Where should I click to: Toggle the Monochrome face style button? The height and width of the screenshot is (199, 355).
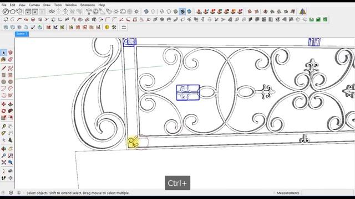189,12
